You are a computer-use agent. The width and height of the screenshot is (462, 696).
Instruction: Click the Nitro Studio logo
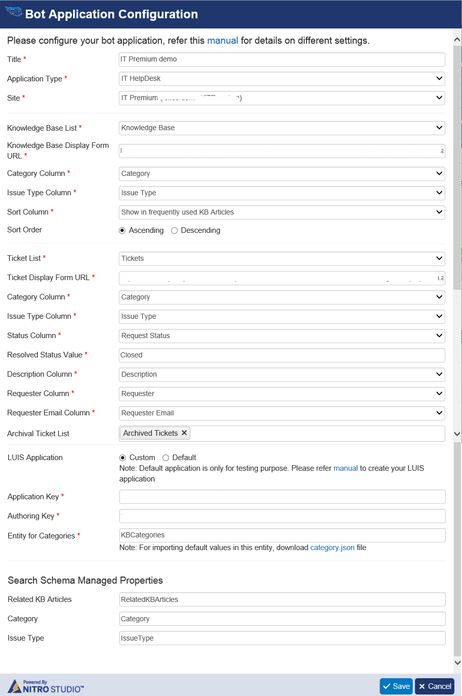pos(46,686)
